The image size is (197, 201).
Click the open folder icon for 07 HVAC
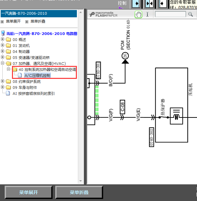(x=8, y=63)
